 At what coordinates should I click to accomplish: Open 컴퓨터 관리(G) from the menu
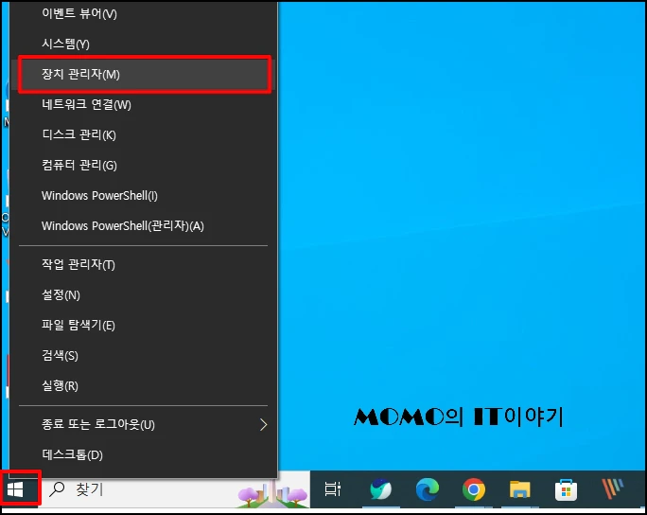point(144,165)
